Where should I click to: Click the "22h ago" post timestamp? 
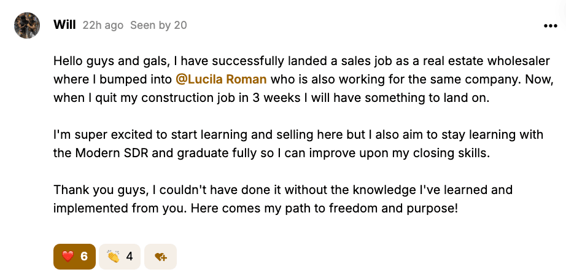pyautogui.click(x=103, y=25)
